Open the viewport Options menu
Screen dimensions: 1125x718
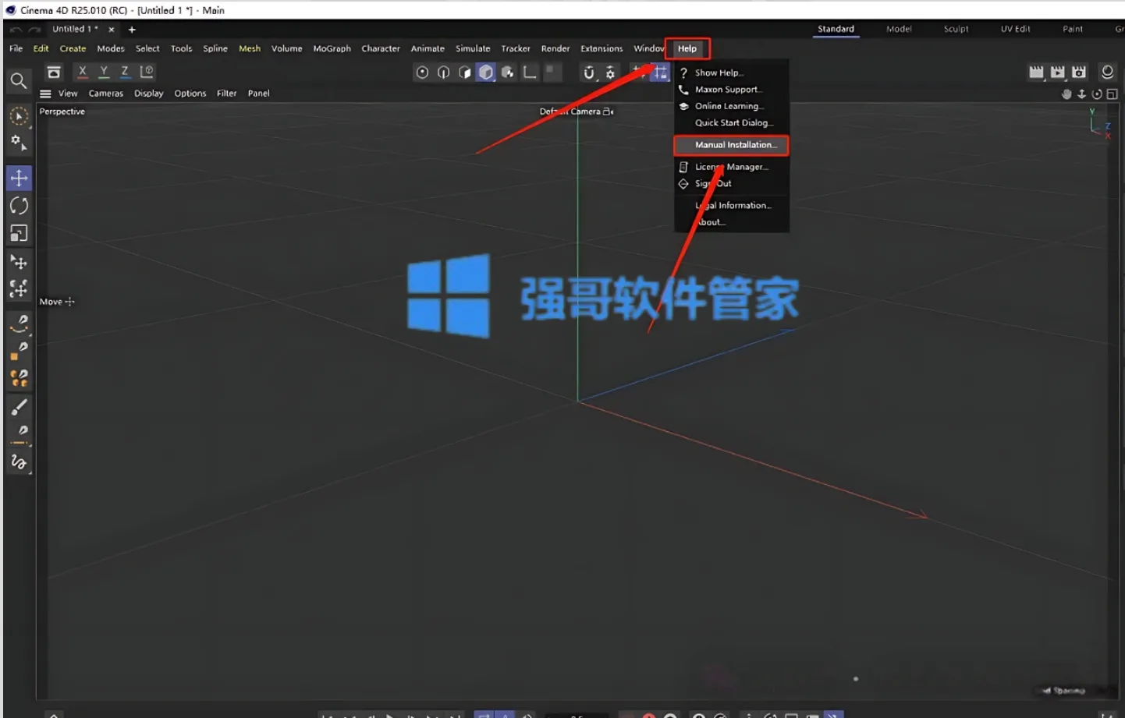[190, 94]
